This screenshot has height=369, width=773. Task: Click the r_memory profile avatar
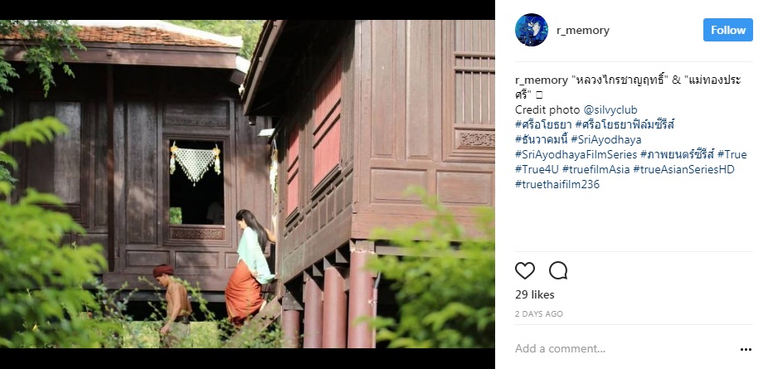tap(532, 30)
